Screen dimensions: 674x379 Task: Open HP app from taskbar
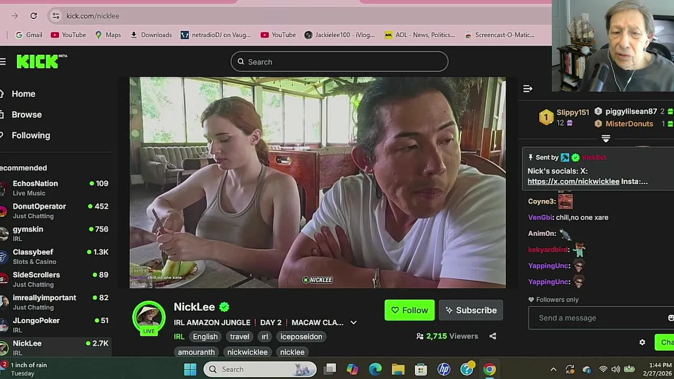(x=444, y=369)
